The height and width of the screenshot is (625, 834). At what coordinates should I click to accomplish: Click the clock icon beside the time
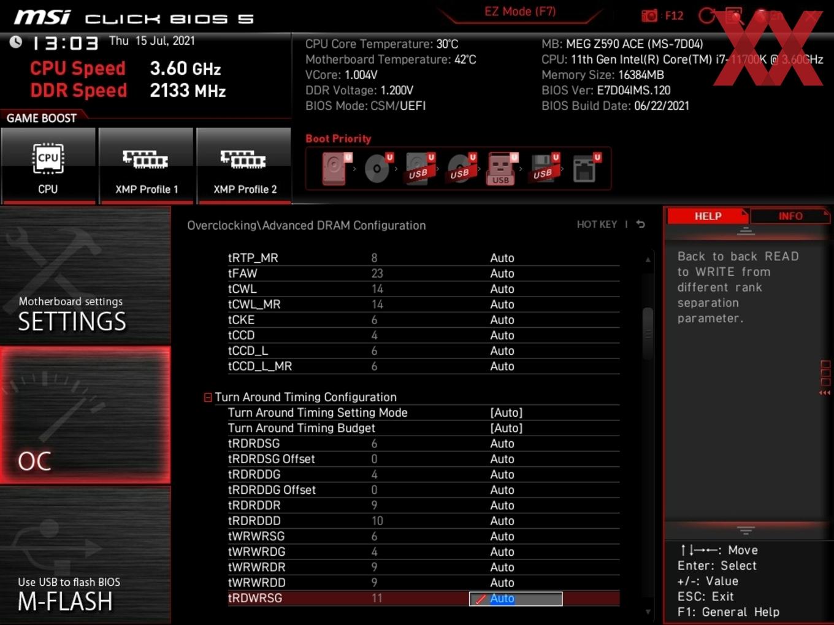(x=16, y=42)
